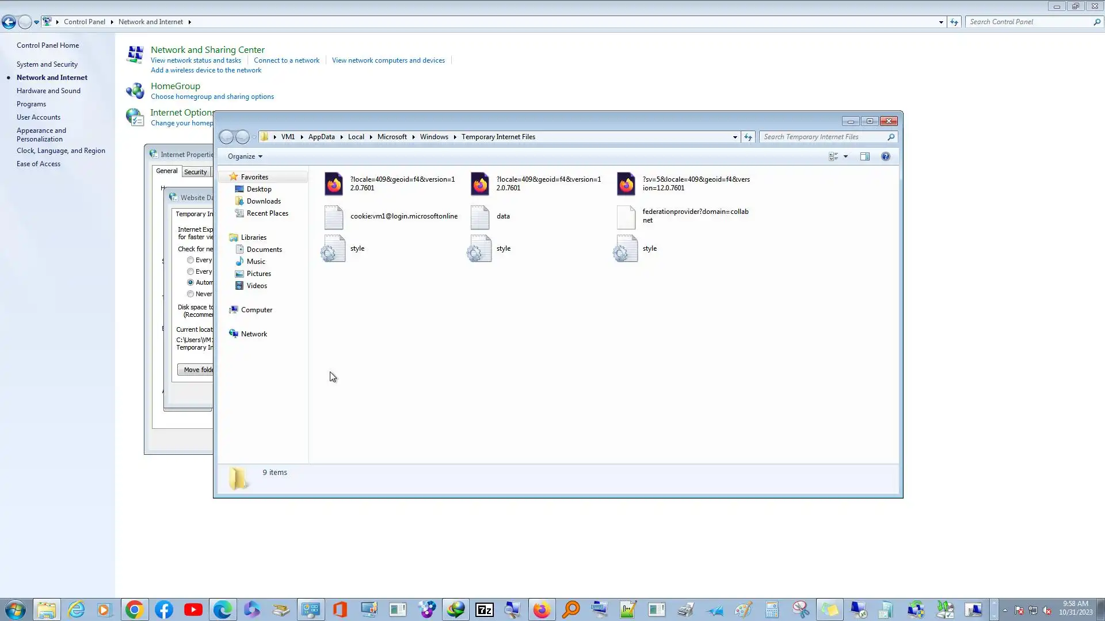Switch to the Security tab

[x=195, y=172]
